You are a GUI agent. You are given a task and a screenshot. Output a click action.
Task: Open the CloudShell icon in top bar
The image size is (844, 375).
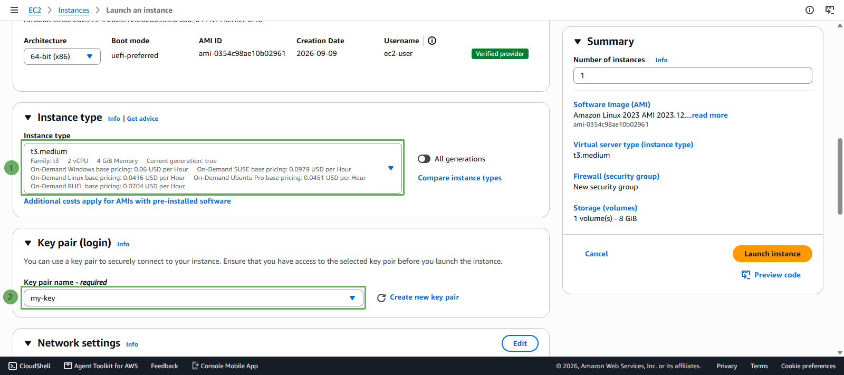[x=830, y=10]
